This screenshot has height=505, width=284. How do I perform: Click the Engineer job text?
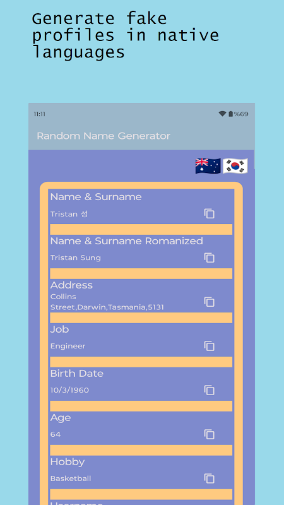(68, 346)
